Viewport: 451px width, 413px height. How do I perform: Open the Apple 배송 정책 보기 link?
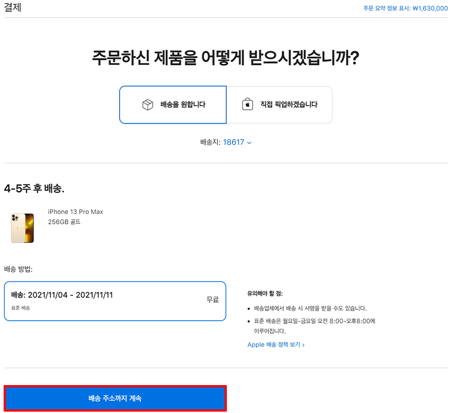pos(276,345)
